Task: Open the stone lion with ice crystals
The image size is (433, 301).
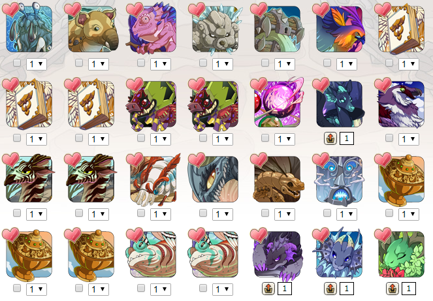Action: click(215, 29)
